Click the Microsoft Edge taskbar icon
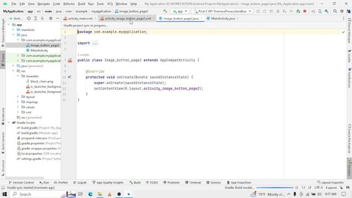 click(90, 194)
